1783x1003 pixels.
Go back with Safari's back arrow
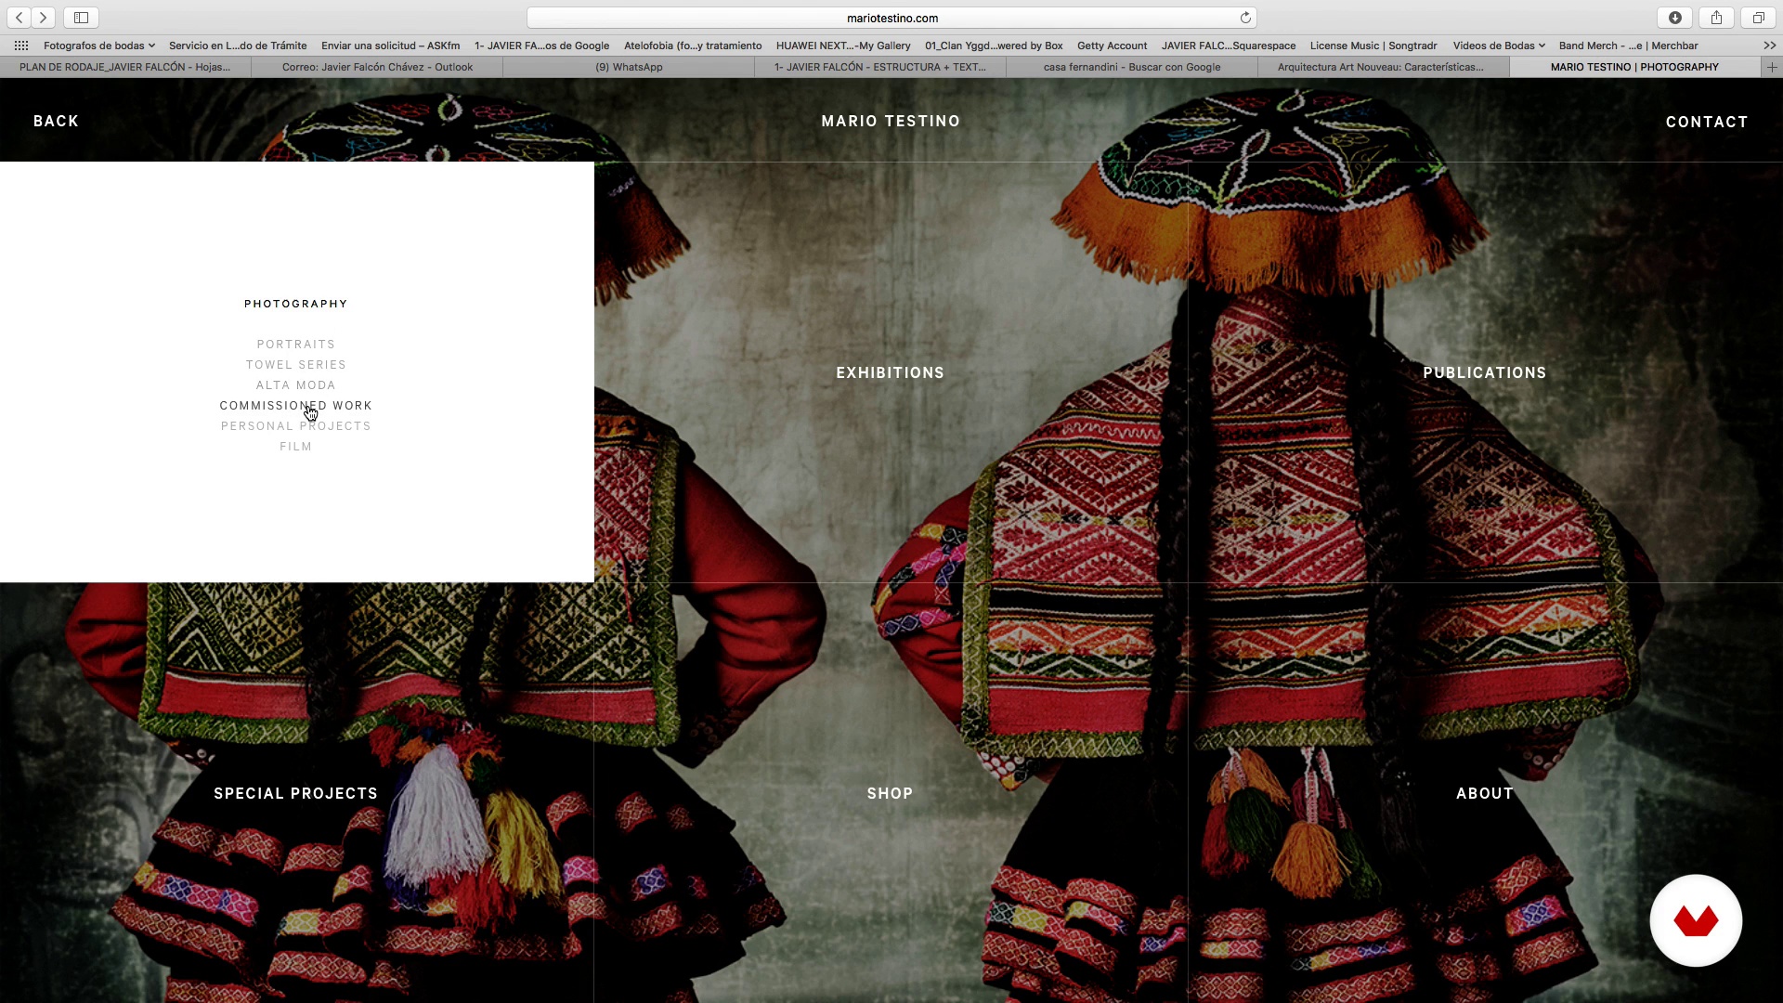[x=20, y=18]
